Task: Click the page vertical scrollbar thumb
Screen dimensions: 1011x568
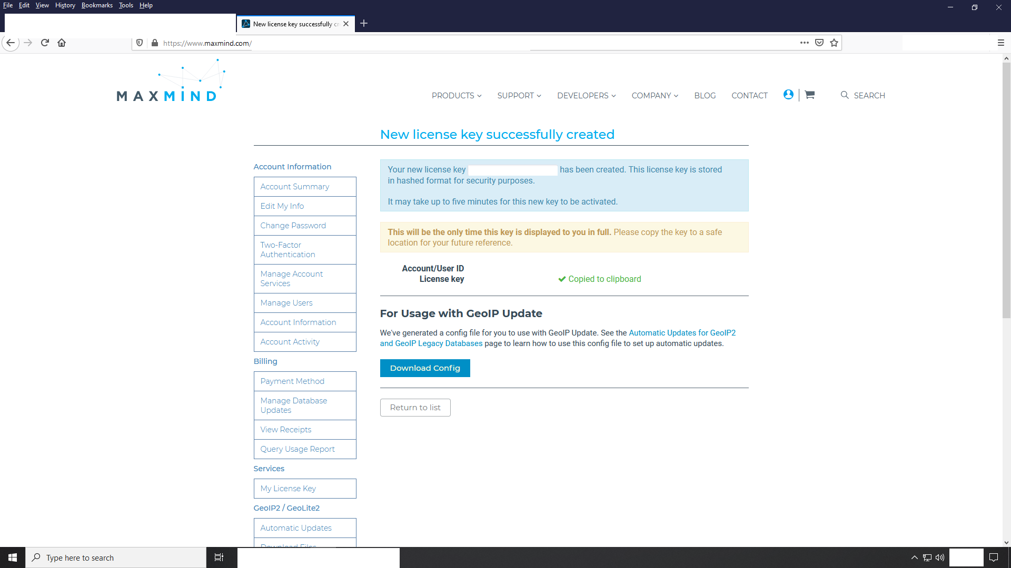Action: [1006, 190]
